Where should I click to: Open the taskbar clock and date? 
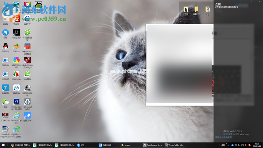pos(257,145)
